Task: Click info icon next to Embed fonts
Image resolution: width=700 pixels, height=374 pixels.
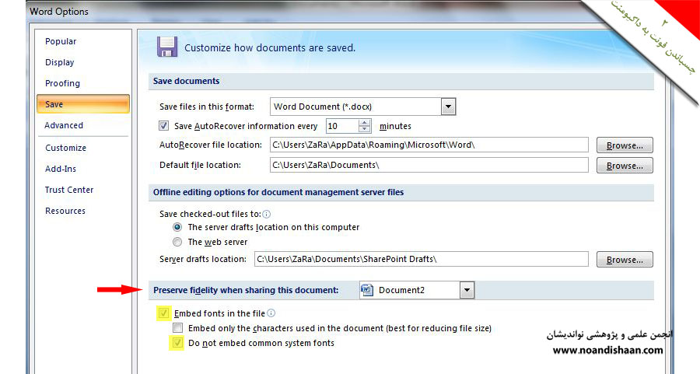Action: coord(271,313)
